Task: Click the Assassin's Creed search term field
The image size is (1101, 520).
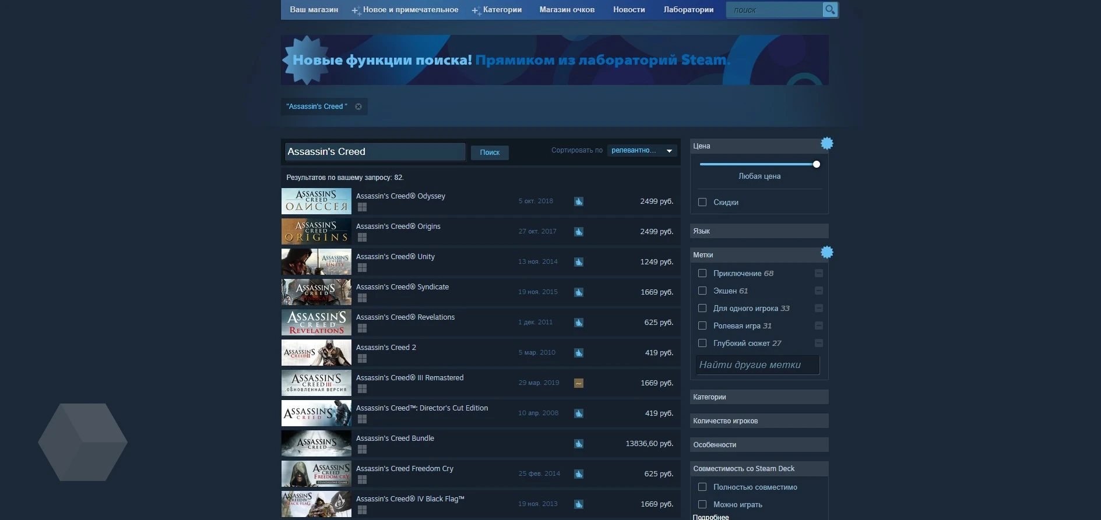Action: 375,151
